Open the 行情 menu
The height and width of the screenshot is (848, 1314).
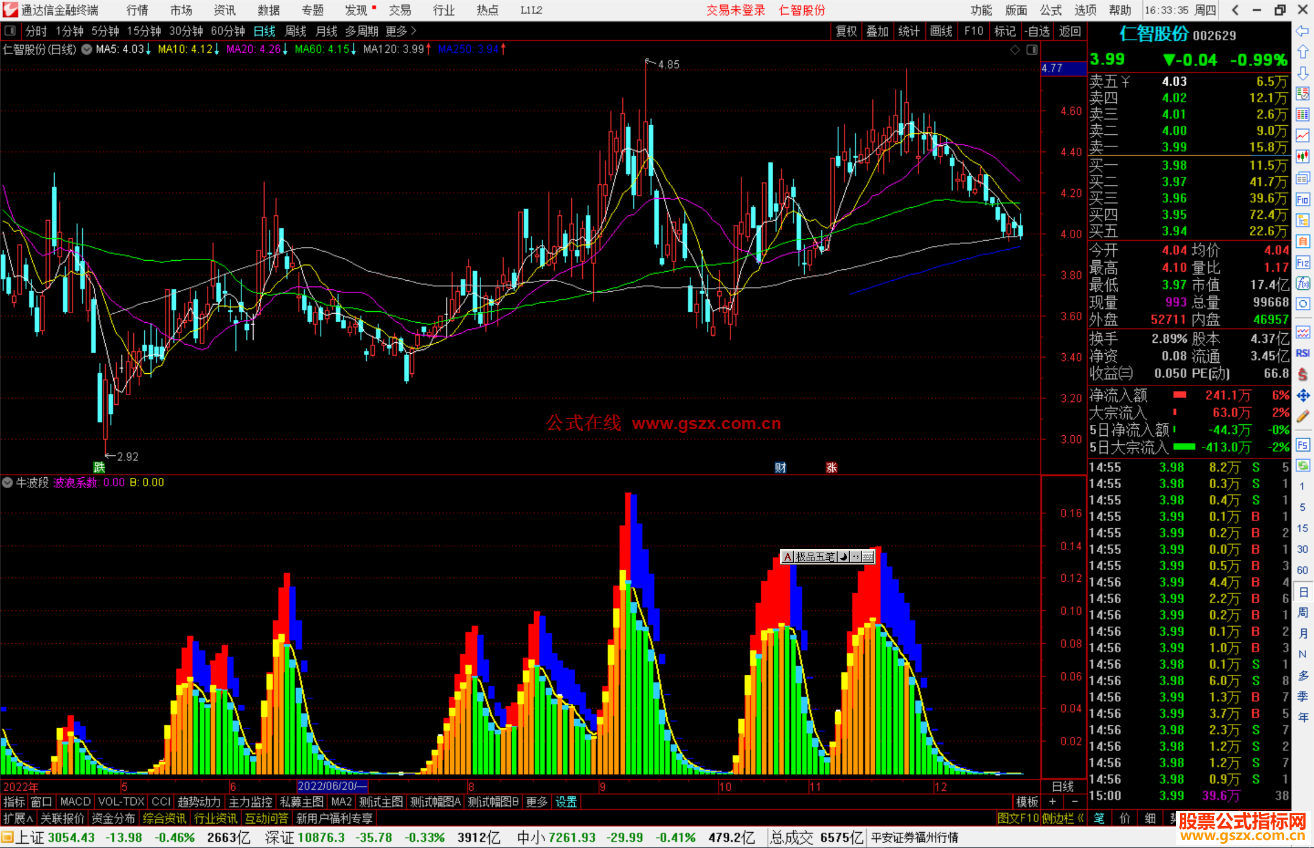pos(137,10)
